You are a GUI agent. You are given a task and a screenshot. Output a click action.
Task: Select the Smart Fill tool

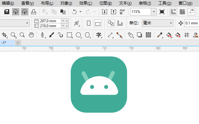coord(178,35)
